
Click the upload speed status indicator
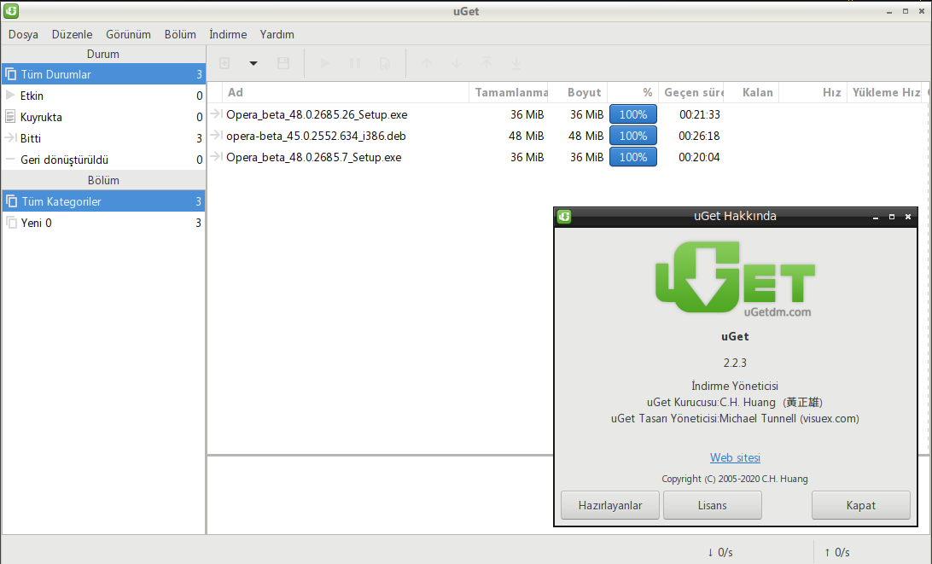[837, 552]
